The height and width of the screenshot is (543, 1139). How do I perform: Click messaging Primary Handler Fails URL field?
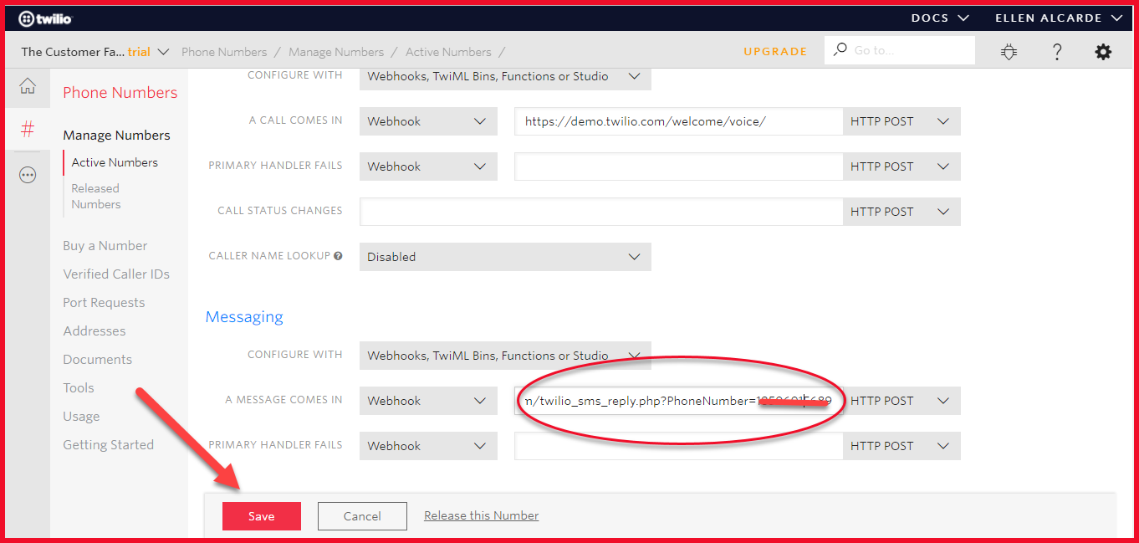(x=679, y=446)
